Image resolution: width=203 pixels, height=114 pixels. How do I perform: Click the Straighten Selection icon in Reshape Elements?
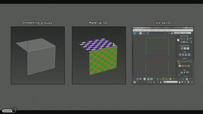tap(182, 48)
